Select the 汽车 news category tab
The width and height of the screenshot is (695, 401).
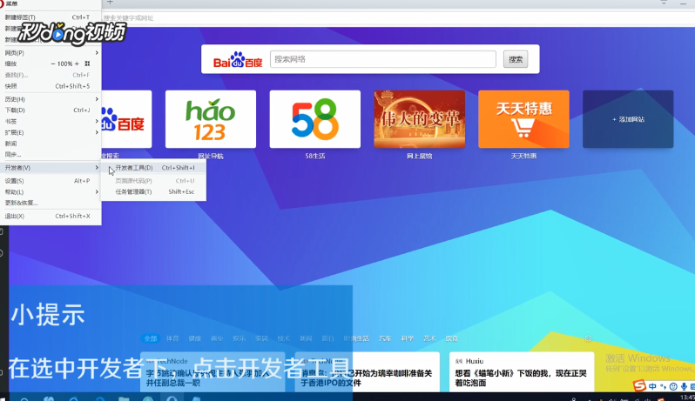click(385, 338)
